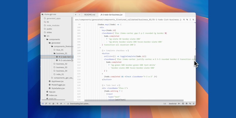236x118 pixels.
Task: Open AppViewer.jsx in project tree
Action: 57,81
